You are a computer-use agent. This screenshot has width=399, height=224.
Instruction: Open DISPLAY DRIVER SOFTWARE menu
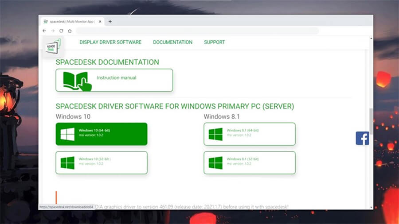click(x=110, y=42)
